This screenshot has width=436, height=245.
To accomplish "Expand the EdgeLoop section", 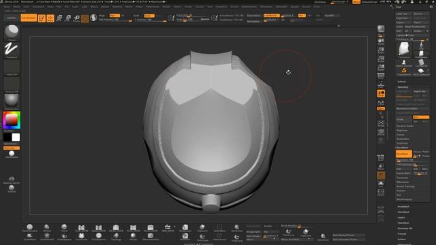I will 402,130.
